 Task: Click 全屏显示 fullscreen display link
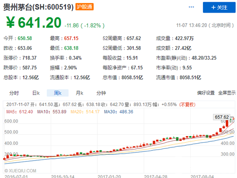227,93
